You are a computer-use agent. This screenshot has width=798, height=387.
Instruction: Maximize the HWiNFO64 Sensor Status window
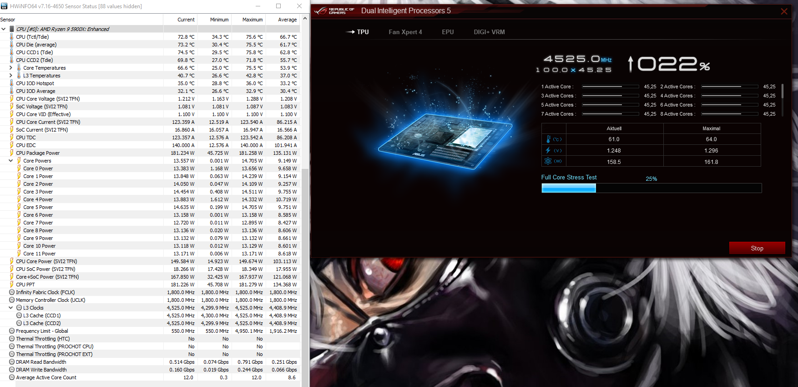point(278,6)
